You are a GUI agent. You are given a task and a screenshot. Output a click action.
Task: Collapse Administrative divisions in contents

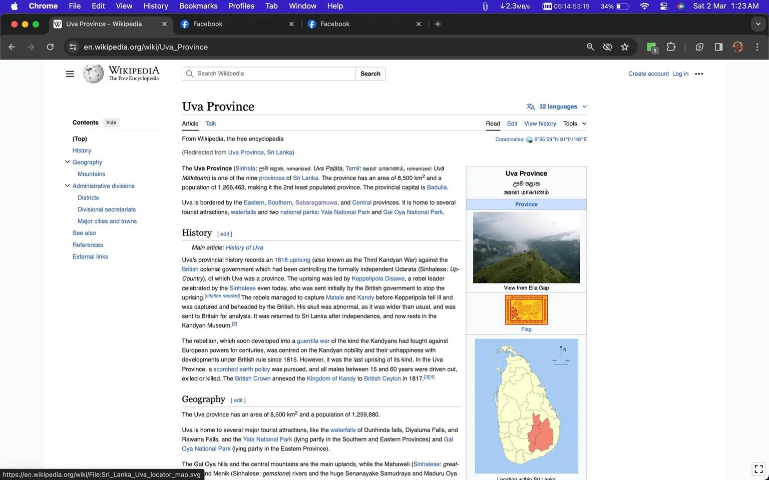coord(67,185)
